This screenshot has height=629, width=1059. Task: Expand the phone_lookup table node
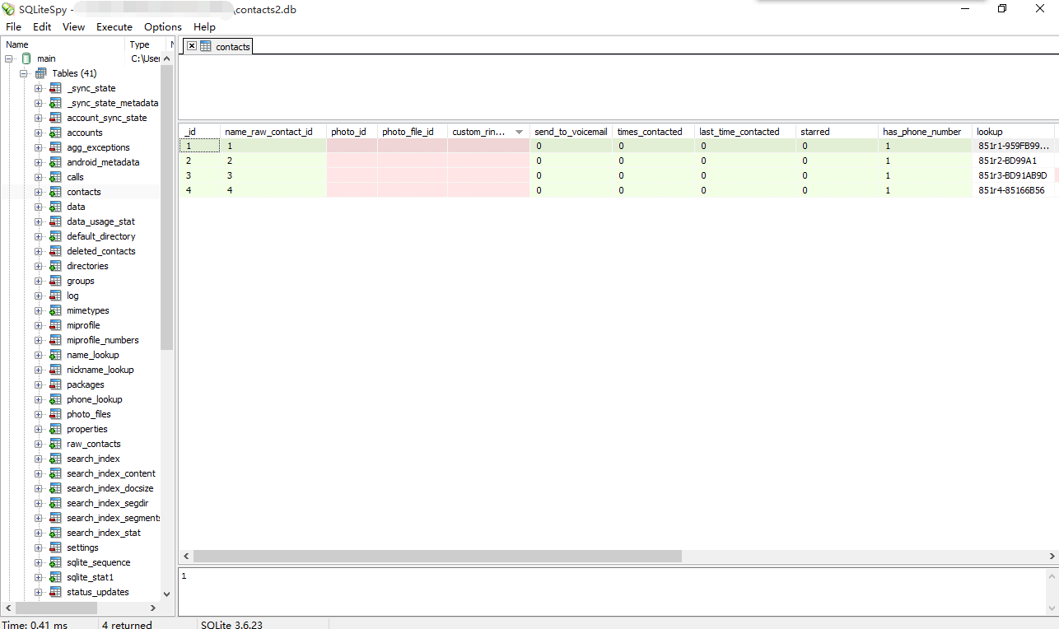pyautogui.click(x=39, y=399)
